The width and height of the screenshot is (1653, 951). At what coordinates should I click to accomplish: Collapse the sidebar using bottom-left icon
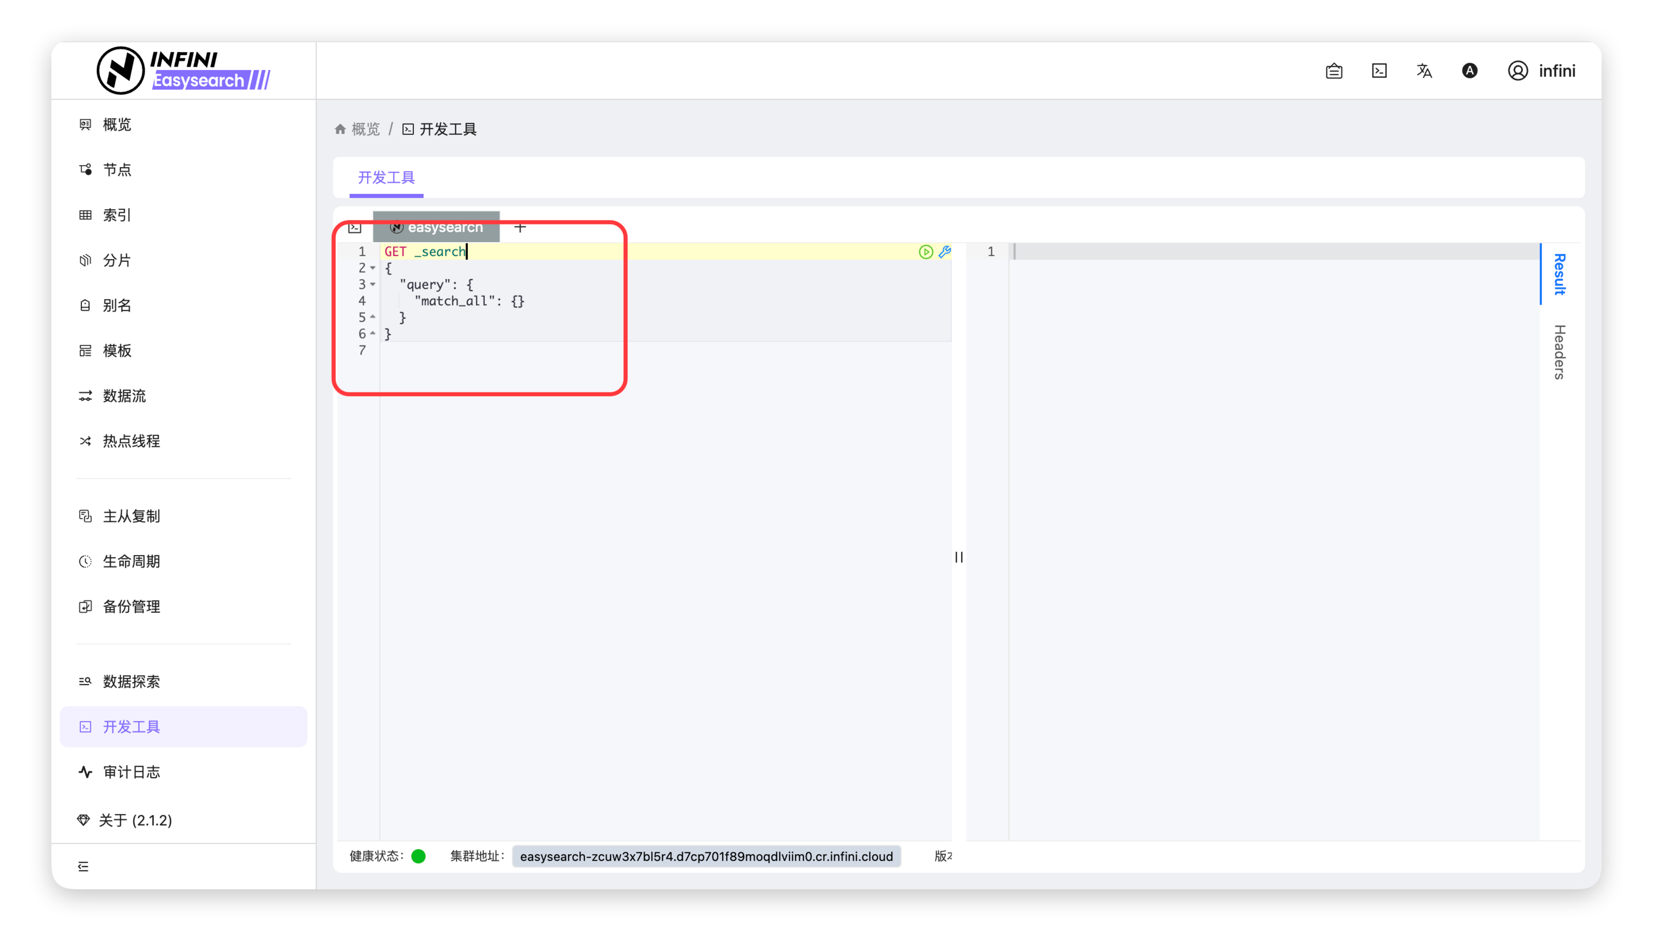coord(83,866)
